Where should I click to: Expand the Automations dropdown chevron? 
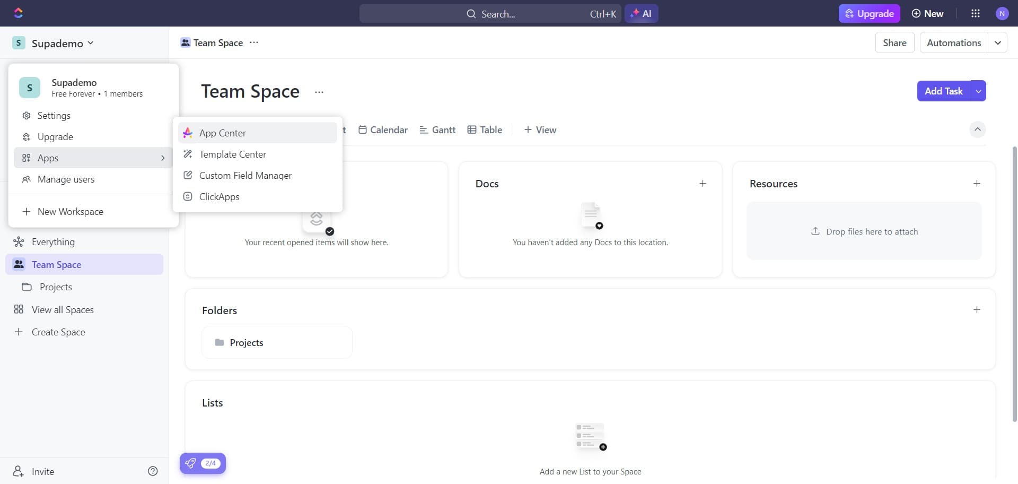click(x=997, y=43)
